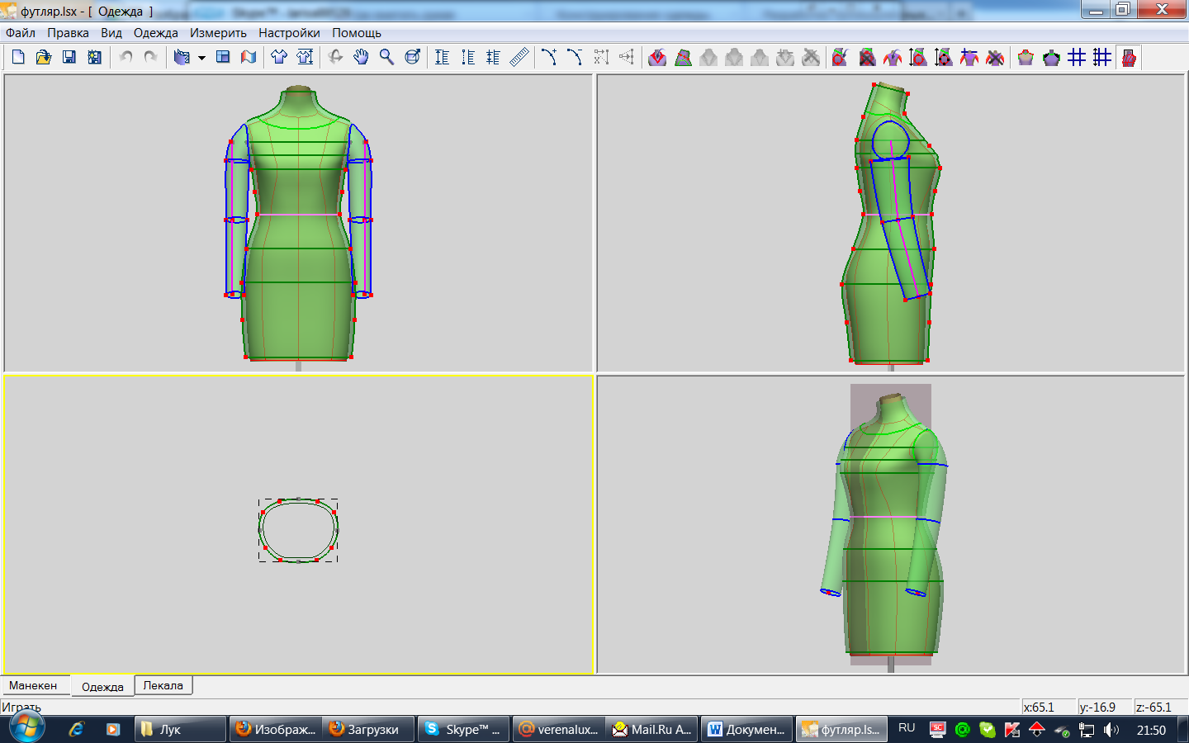This screenshot has width=1189, height=743.
Task: Click the shirt with dimension arrows icon
Action: pos(305,57)
